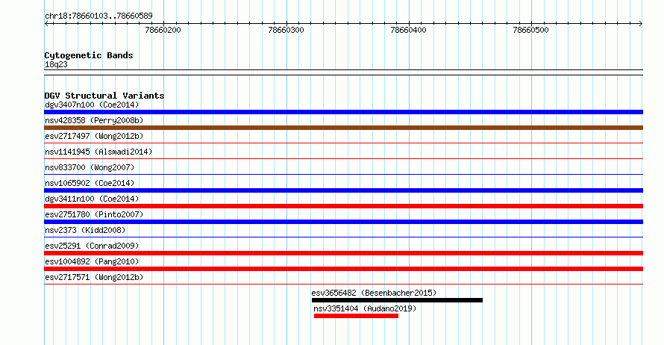The height and width of the screenshot is (345, 664).
Task: Click the 78660200 ruler position
Action: tap(163, 30)
